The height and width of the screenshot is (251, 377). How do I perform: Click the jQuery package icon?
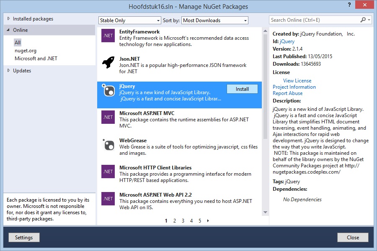point(108,90)
